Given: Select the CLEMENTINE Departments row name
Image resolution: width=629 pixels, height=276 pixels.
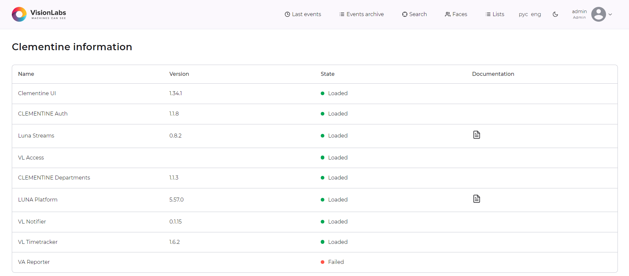Looking at the screenshot, I should (x=54, y=178).
